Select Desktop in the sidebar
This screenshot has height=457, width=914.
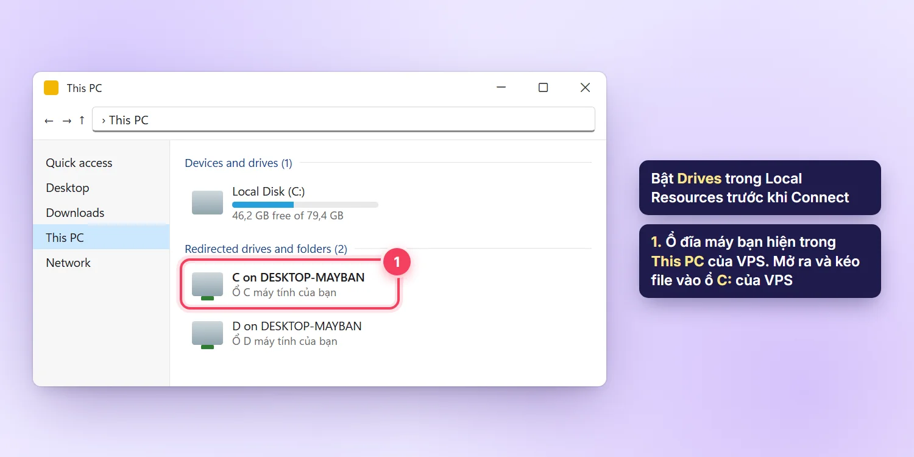68,188
